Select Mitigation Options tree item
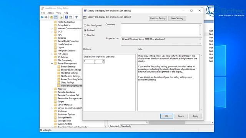The width and height of the screenshot is (246, 138). pyautogui.click(x=66, y=51)
